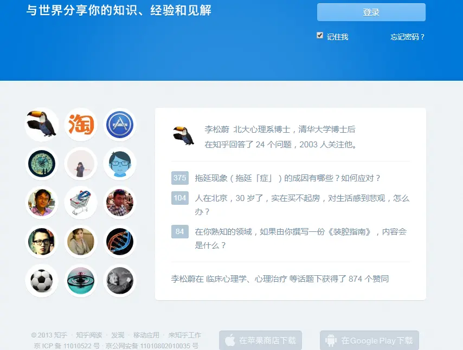Screen dimensions: 463x350
Task: Click the 知乎阅读 footer link
Action: pos(89,335)
